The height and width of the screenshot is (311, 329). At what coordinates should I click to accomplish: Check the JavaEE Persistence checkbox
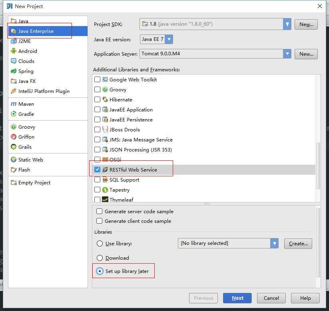tap(98, 119)
